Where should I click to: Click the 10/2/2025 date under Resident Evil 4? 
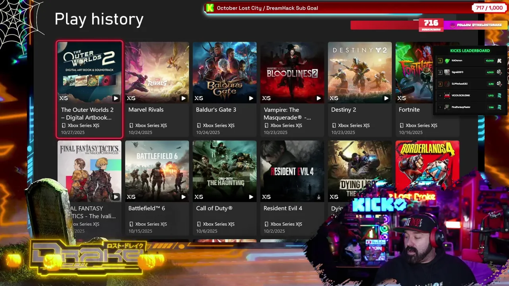tap(274, 231)
